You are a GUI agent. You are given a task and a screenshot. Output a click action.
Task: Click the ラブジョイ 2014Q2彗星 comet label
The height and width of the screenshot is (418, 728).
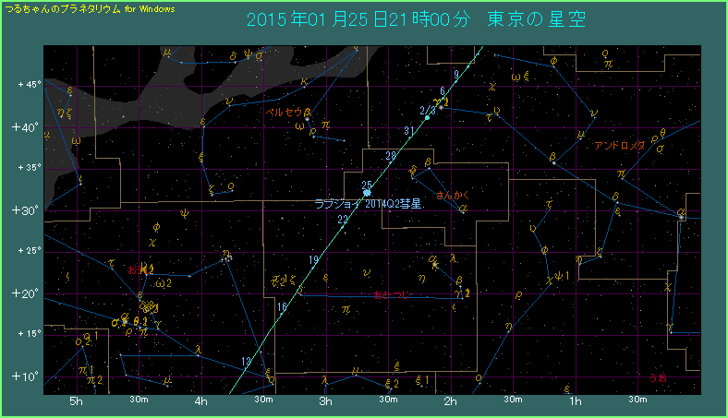pyautogui.click(x=369, y=204)
